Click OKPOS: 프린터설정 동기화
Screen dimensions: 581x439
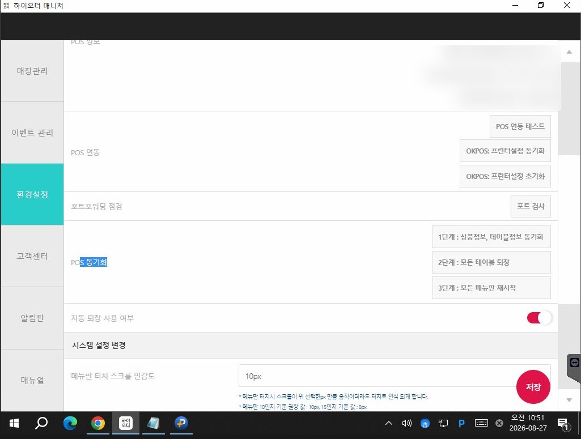[505, 151]
